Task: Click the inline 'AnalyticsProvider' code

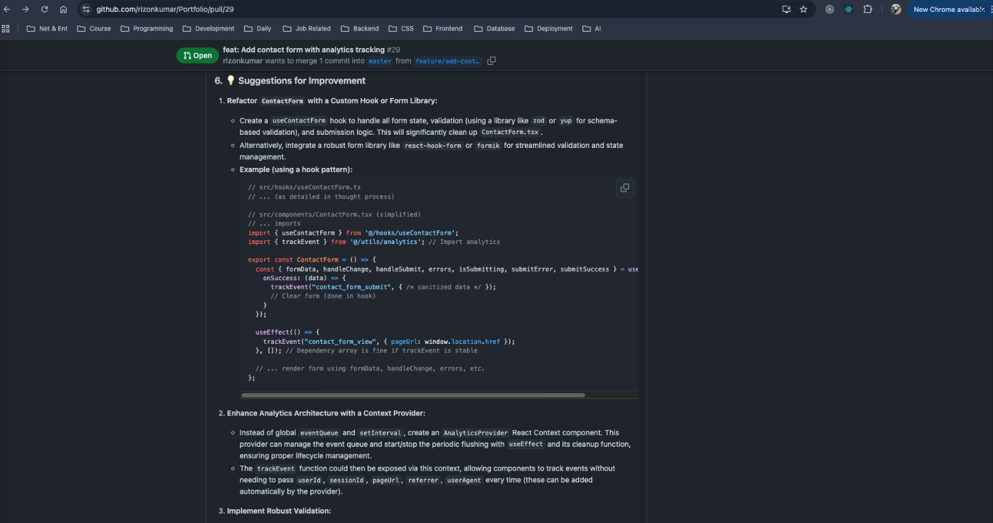Action: (476, 433)
